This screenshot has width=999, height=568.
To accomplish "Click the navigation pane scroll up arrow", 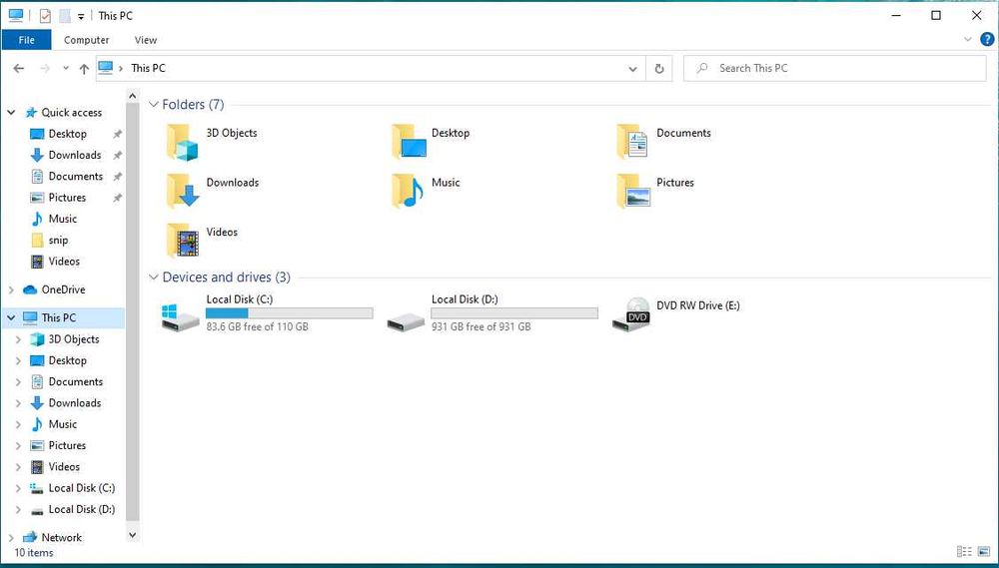I will pos(133,96).
